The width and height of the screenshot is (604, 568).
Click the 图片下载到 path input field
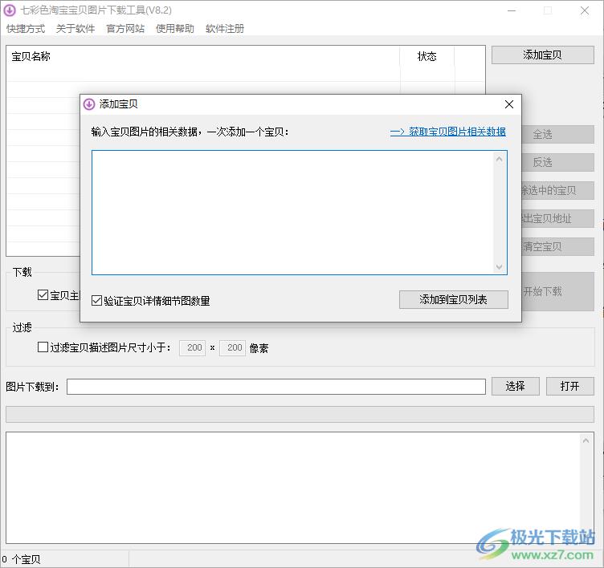pos(275,387)
